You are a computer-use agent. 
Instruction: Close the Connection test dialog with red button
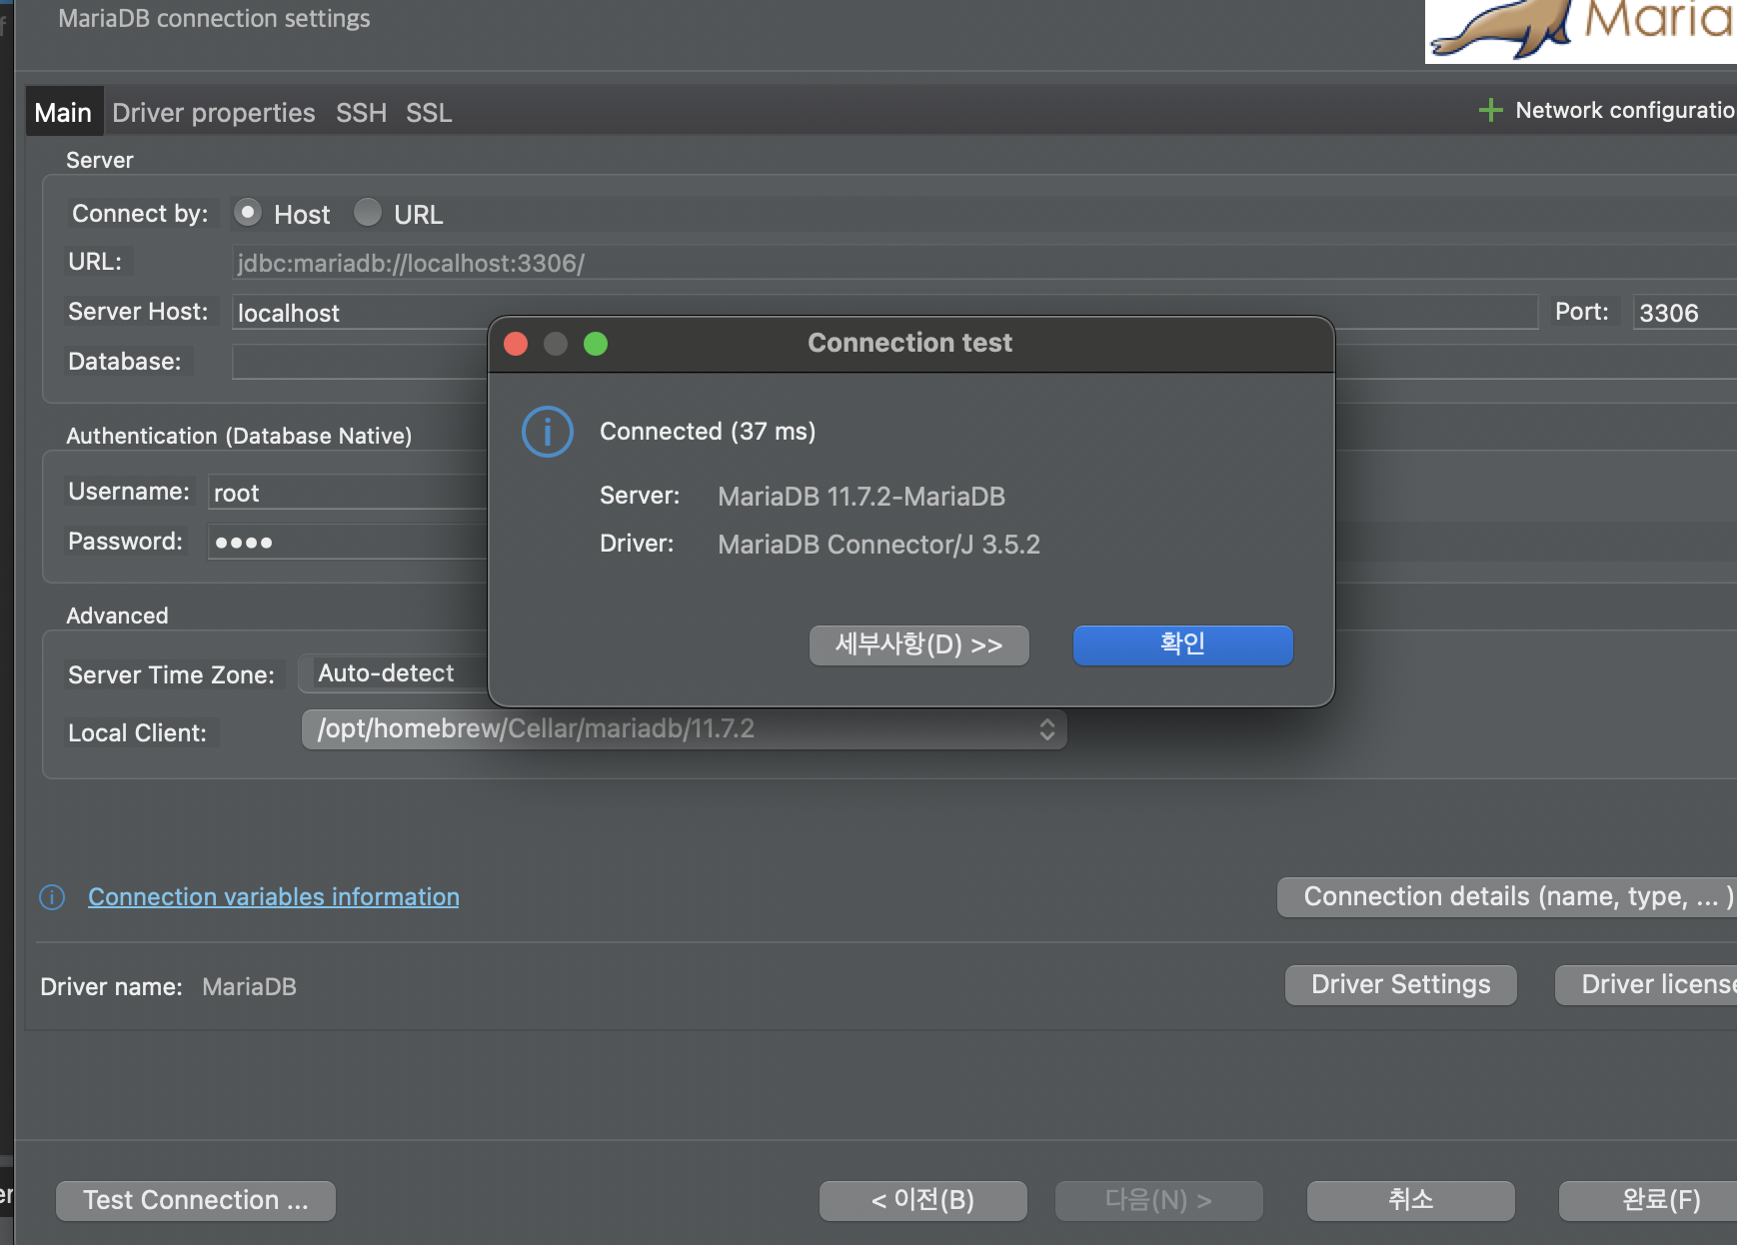pos(516,344)
